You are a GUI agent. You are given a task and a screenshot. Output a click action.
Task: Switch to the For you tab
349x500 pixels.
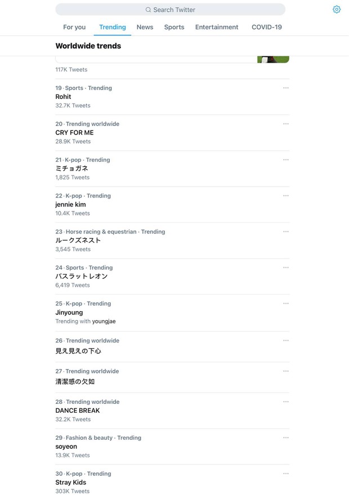click(x=74, y=27)
